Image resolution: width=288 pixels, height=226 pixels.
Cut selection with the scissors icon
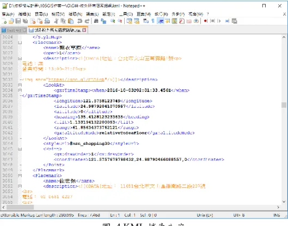click(56, 21)
